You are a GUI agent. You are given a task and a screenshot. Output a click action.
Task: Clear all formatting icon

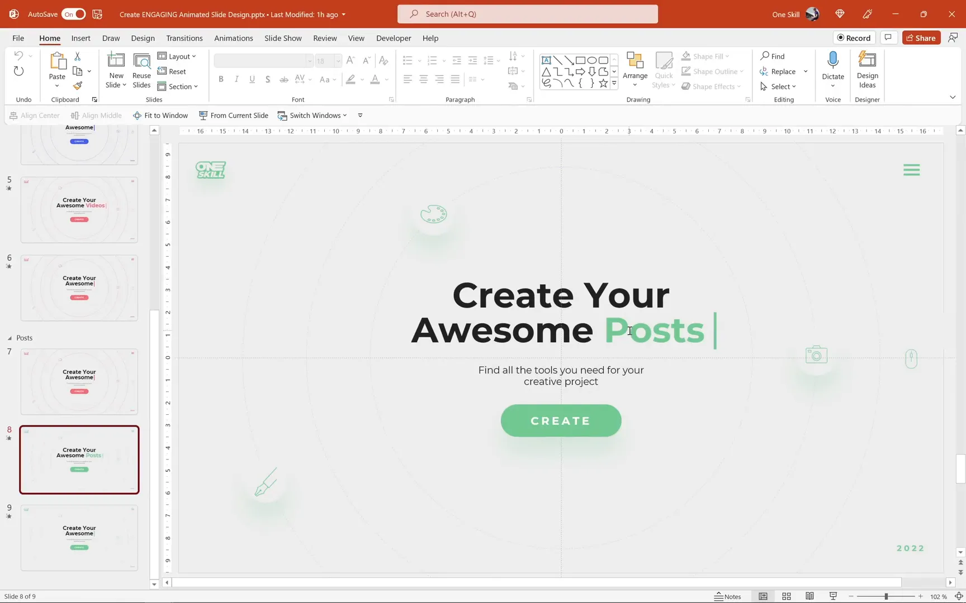pos(383,60)
